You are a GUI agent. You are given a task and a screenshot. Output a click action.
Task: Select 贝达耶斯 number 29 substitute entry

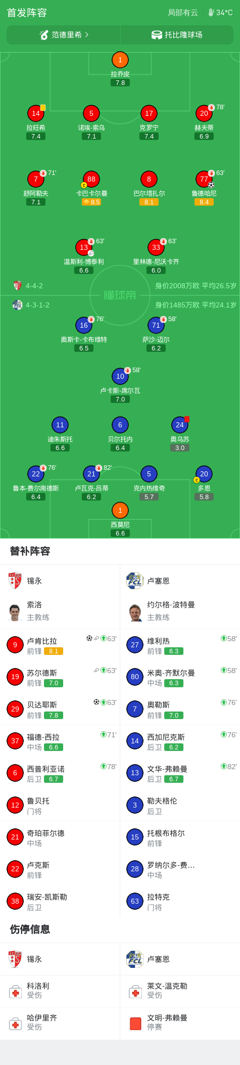click(60, 709)
